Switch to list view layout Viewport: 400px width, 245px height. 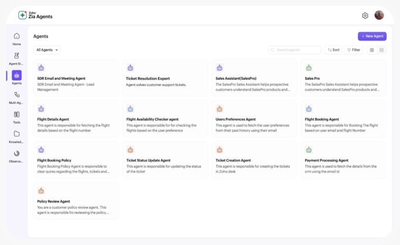[x=381, y=50]
